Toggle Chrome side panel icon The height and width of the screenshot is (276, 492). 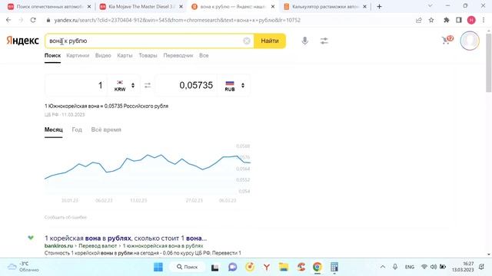(x=459, y=20)
